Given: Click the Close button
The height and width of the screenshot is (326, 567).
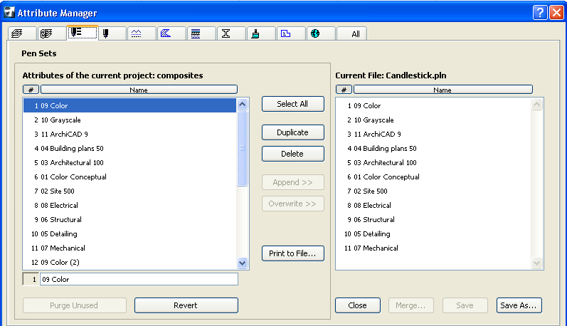Looking at the screenshot, I should coord(358,305).
